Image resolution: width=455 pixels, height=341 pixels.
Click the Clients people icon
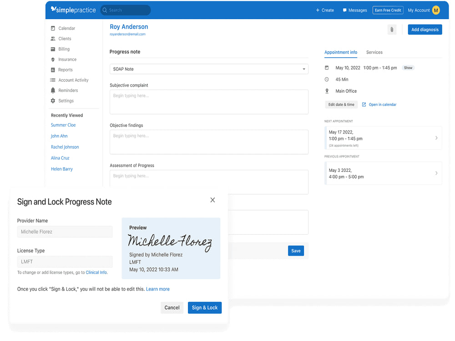(x=53, y=39)
